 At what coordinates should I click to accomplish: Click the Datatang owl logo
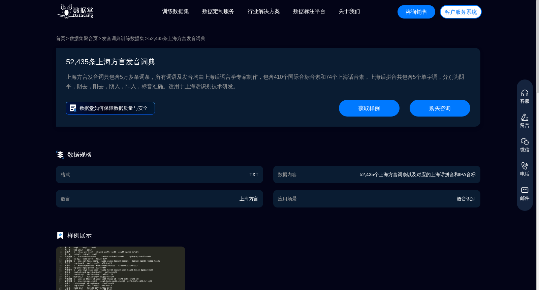(75, 11)
